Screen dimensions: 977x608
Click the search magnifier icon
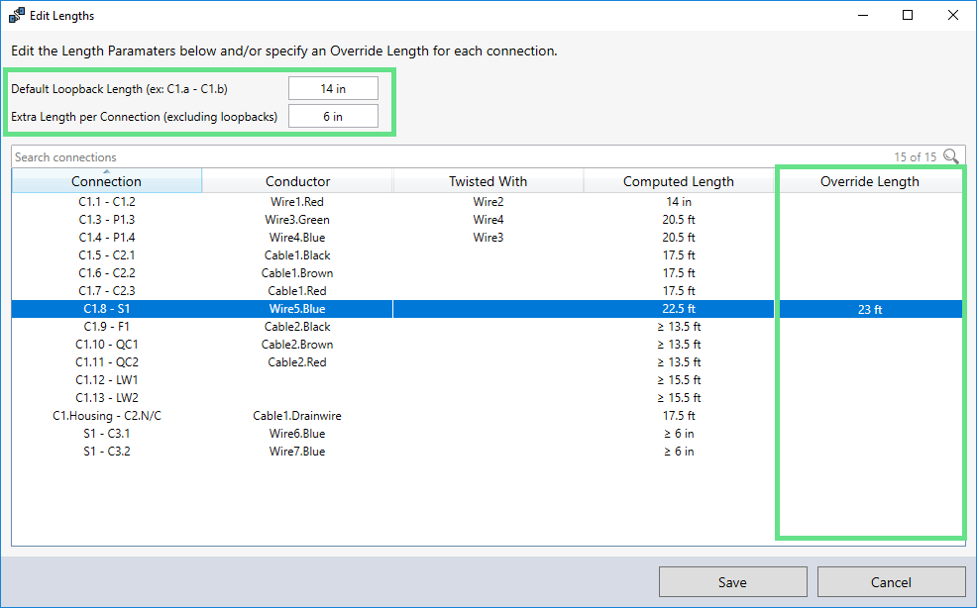[951, 156]
